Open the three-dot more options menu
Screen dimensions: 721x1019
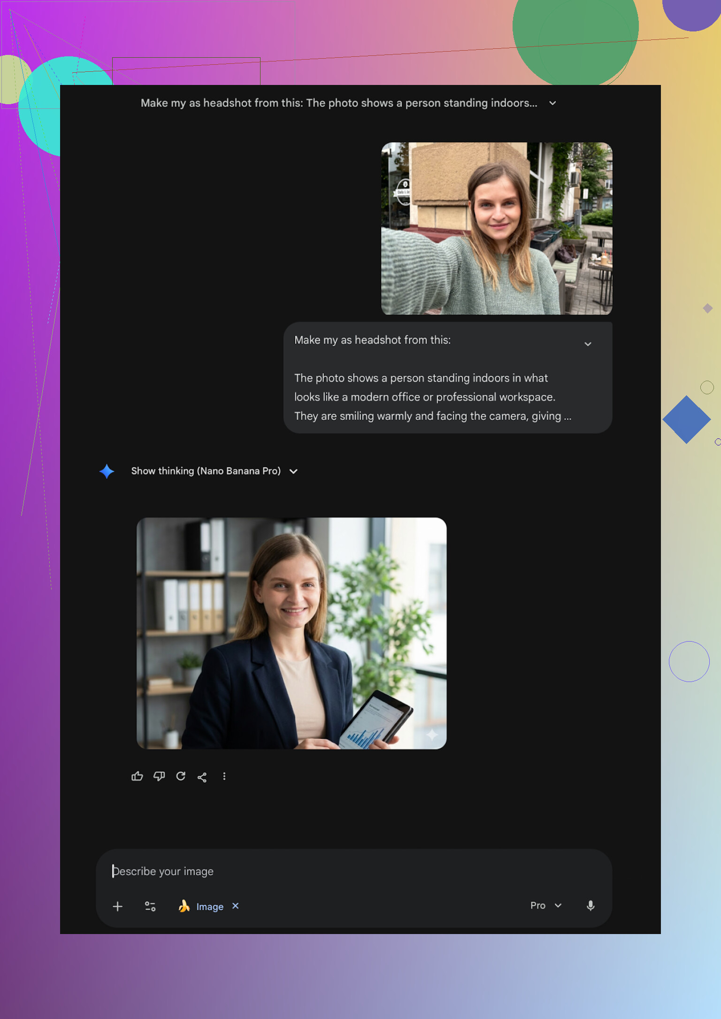(224, 776)
